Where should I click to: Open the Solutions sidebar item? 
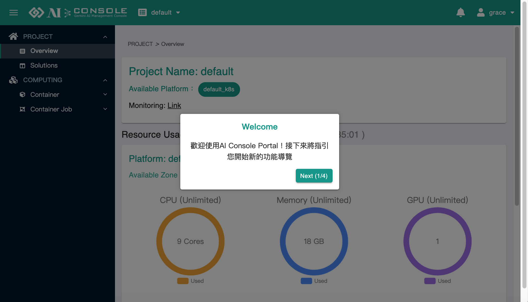[x=57, y=66]
